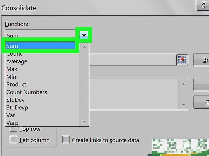Click the All references scroll down arrow
Viewport: 209px width, 156px height.
[183, 105]
